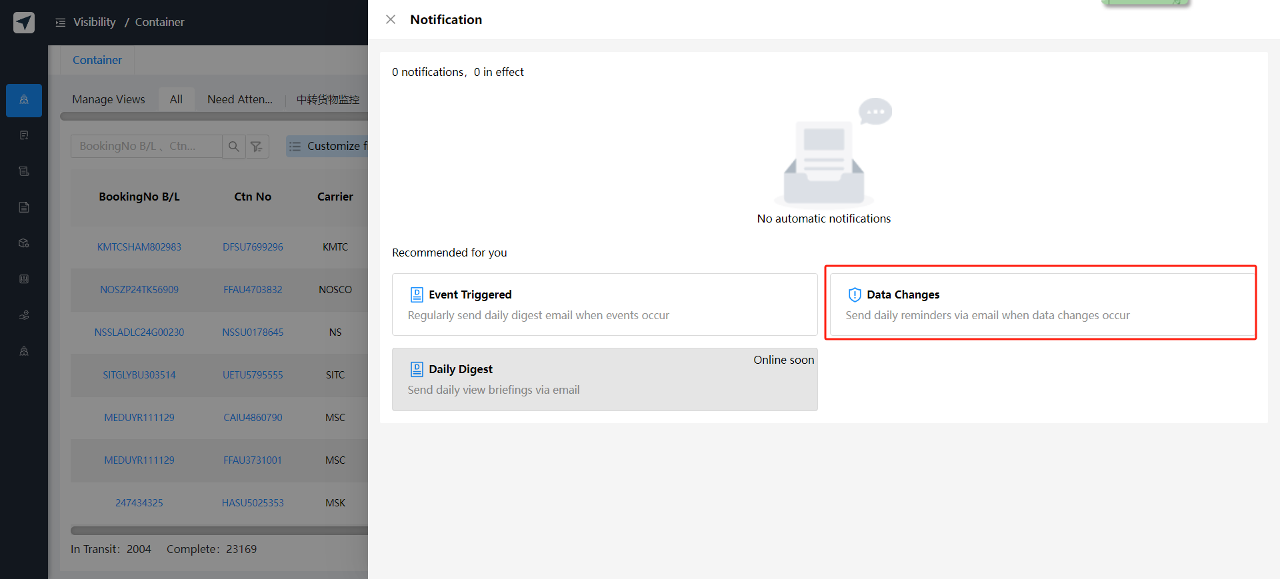1280x579 pixels.
Task: Click the paper plane app logo
Action: tap(24, 23)
